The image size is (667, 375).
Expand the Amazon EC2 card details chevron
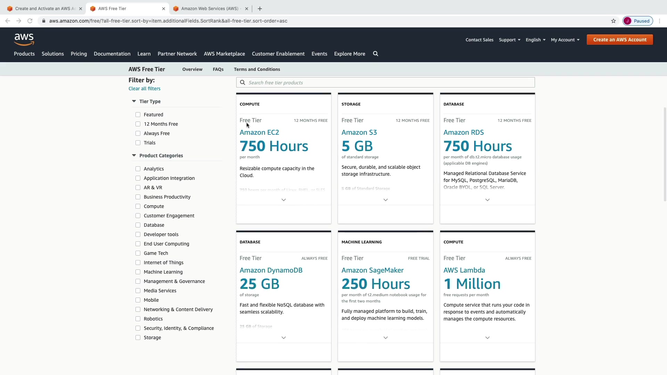[283, 200]
